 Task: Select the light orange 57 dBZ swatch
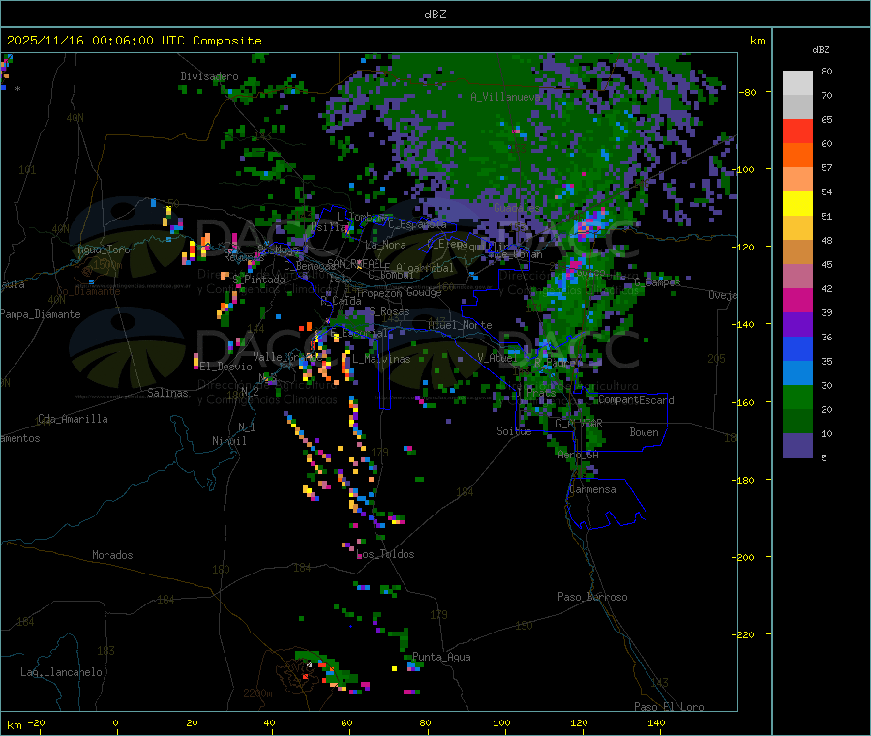pyautogui.click(x=797, y=179)
